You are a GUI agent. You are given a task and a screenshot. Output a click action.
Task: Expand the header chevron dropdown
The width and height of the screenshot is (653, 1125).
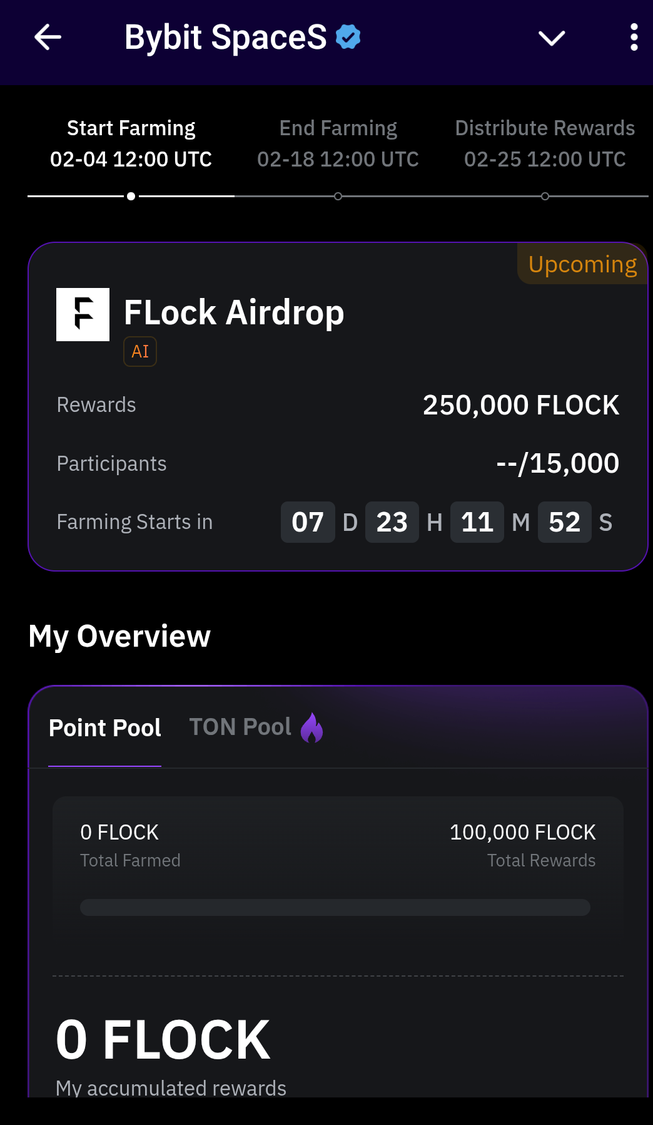pyautogui.click(x=551, y=38)
